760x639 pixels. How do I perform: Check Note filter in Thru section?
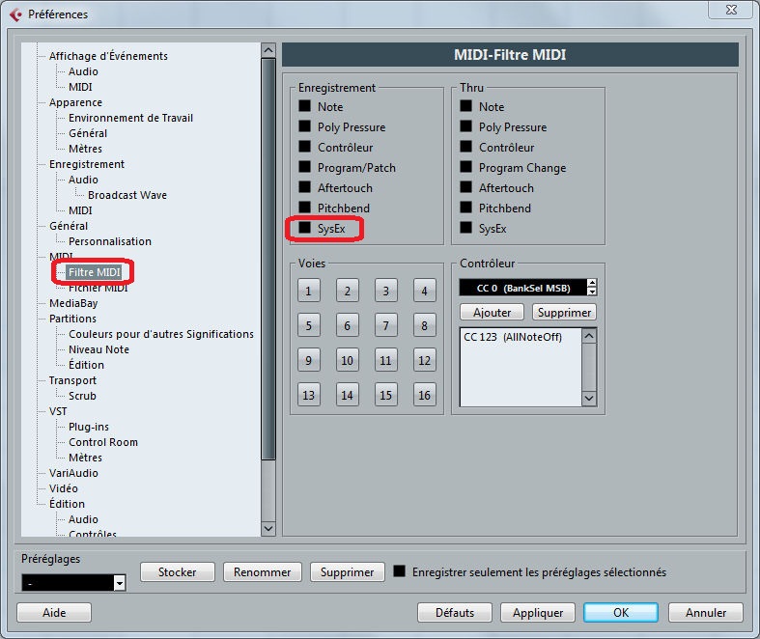466,107
